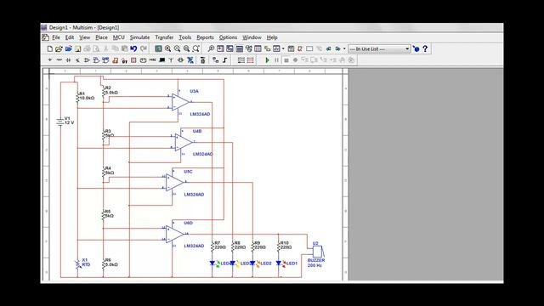Click the help question mark icon
544x306 pixels.
click(x=425, y=49)
